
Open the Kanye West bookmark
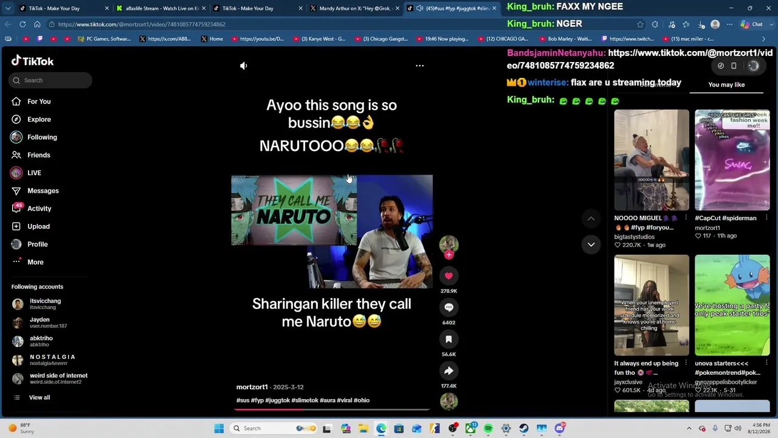[x=319, y=39]
